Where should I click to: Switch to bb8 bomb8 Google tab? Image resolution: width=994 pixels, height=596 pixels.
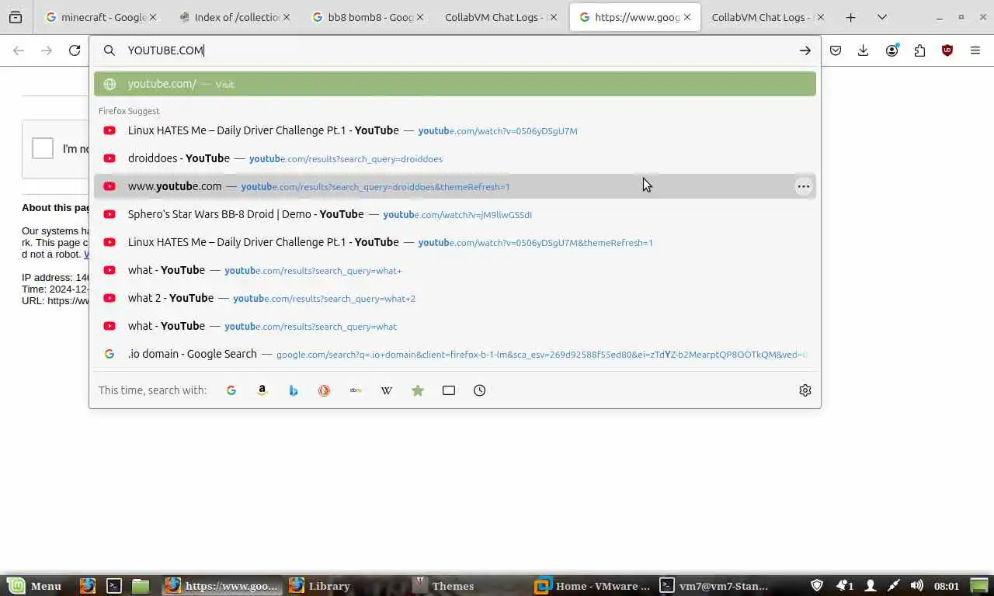click(368, 17)
